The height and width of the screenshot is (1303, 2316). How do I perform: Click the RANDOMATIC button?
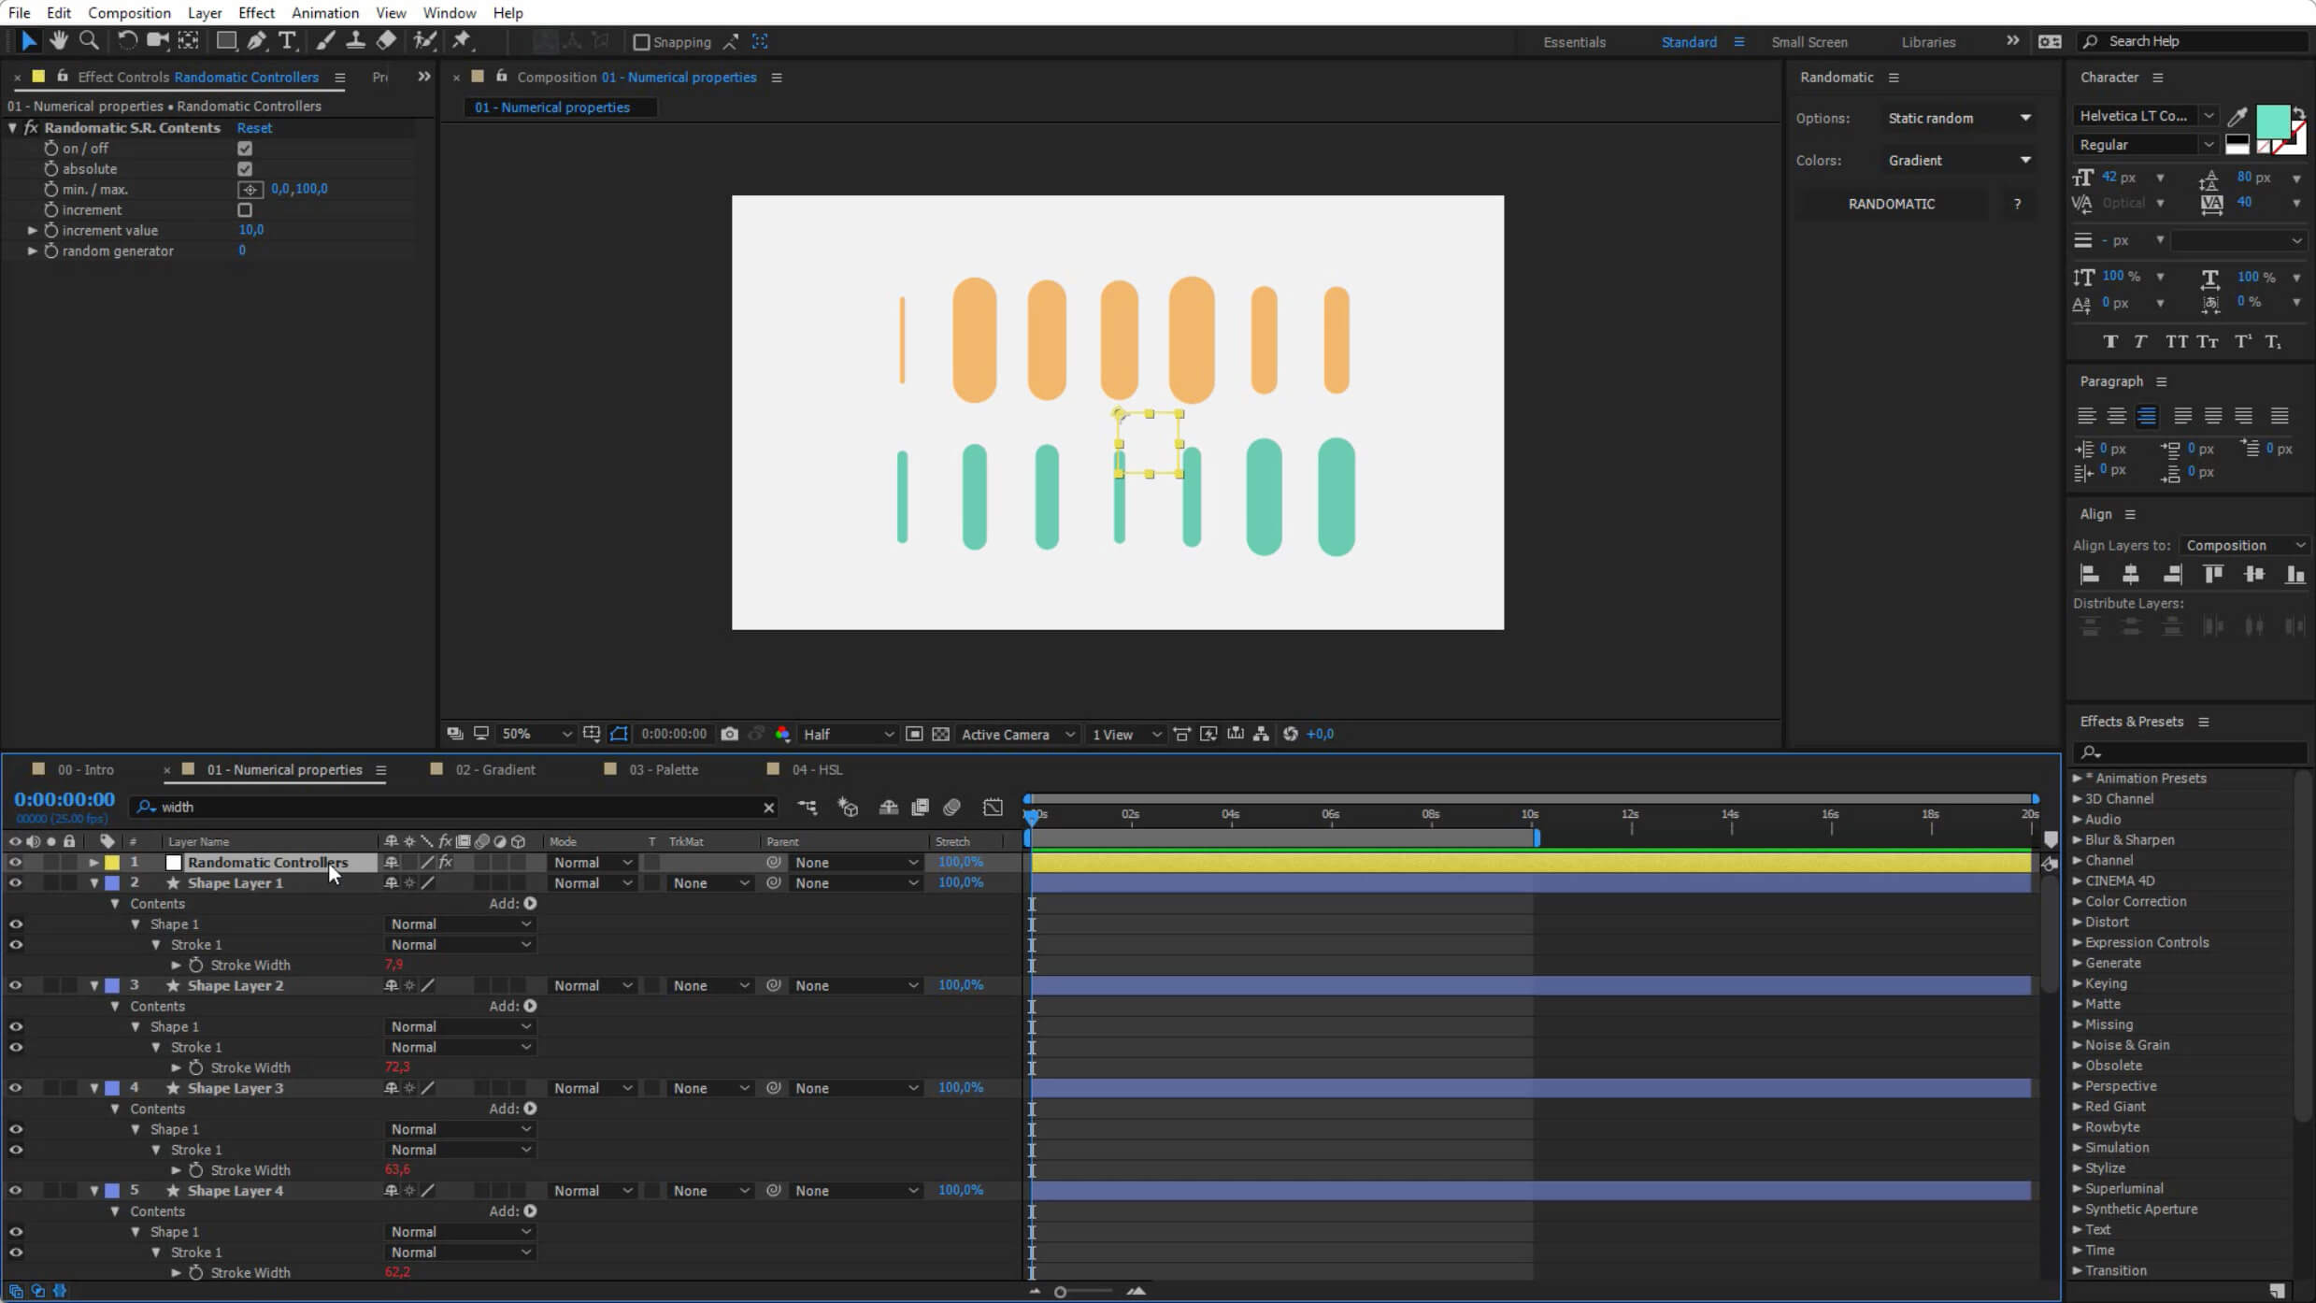click(1891, 204)
